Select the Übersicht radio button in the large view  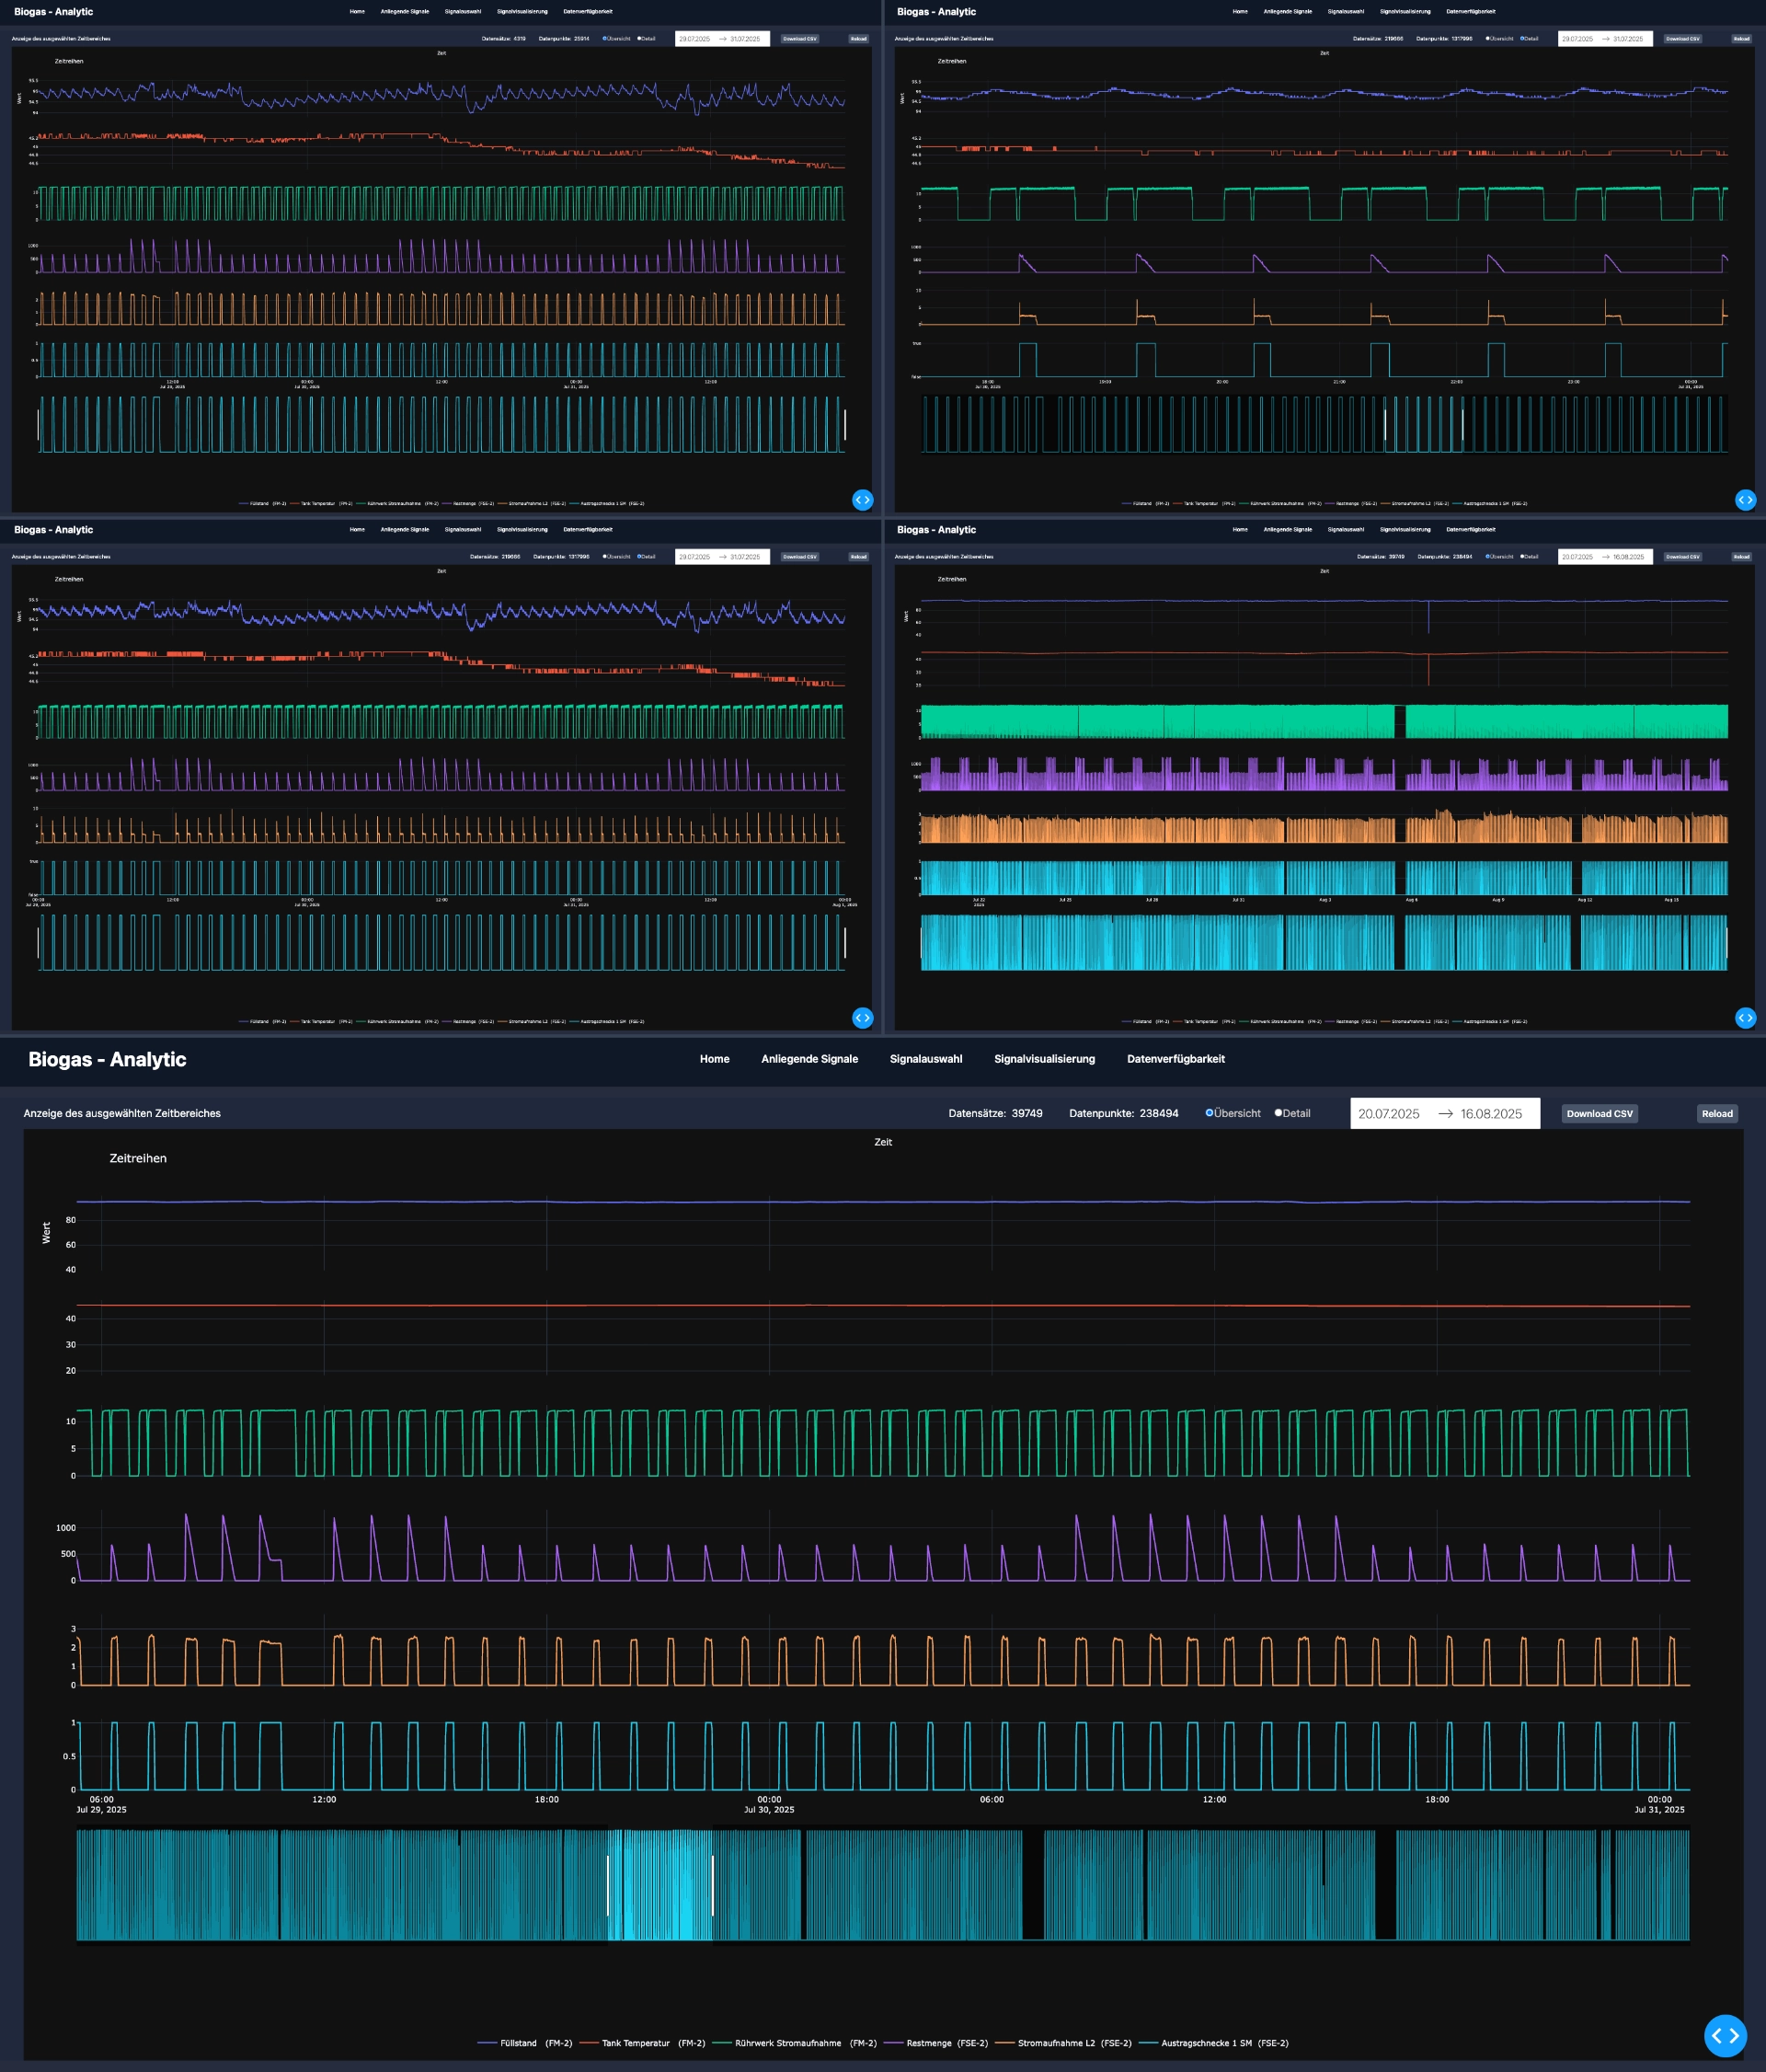pos(1210,1113)
